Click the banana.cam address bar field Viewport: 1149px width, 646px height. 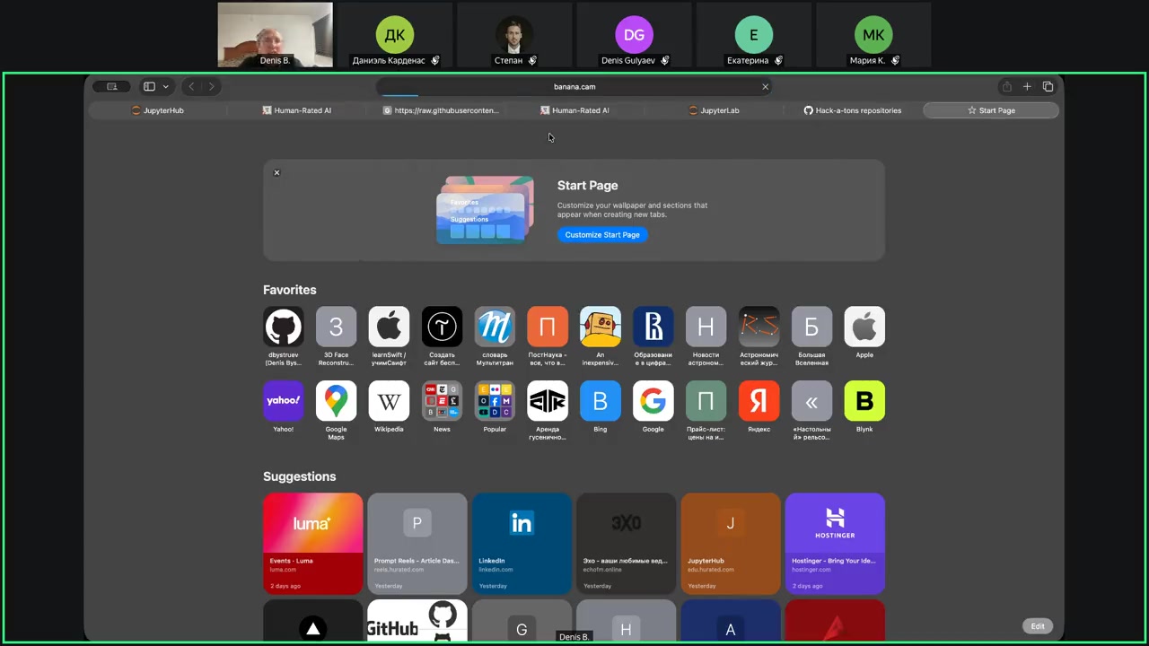[574, 87]
